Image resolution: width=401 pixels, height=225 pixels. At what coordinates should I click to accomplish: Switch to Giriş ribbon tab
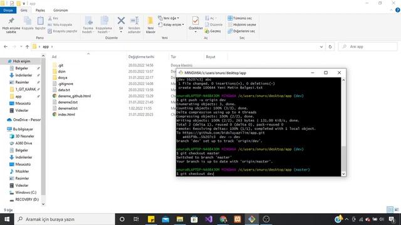tap(24, 10)
